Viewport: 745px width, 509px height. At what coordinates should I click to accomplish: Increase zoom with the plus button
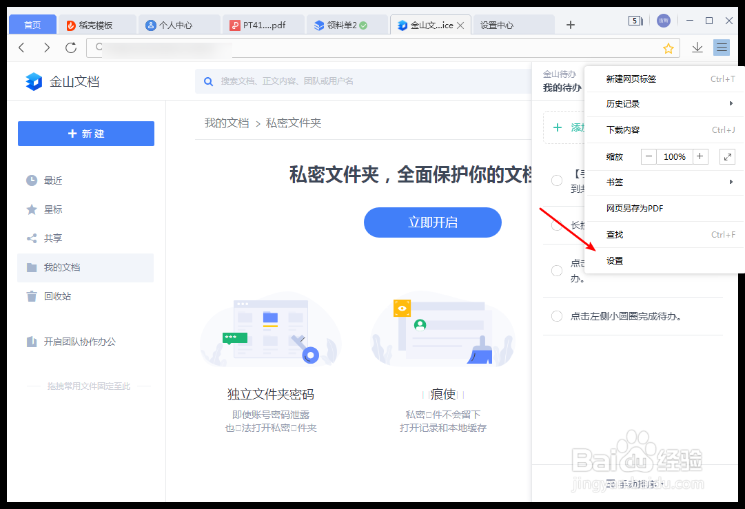[700, 156]
